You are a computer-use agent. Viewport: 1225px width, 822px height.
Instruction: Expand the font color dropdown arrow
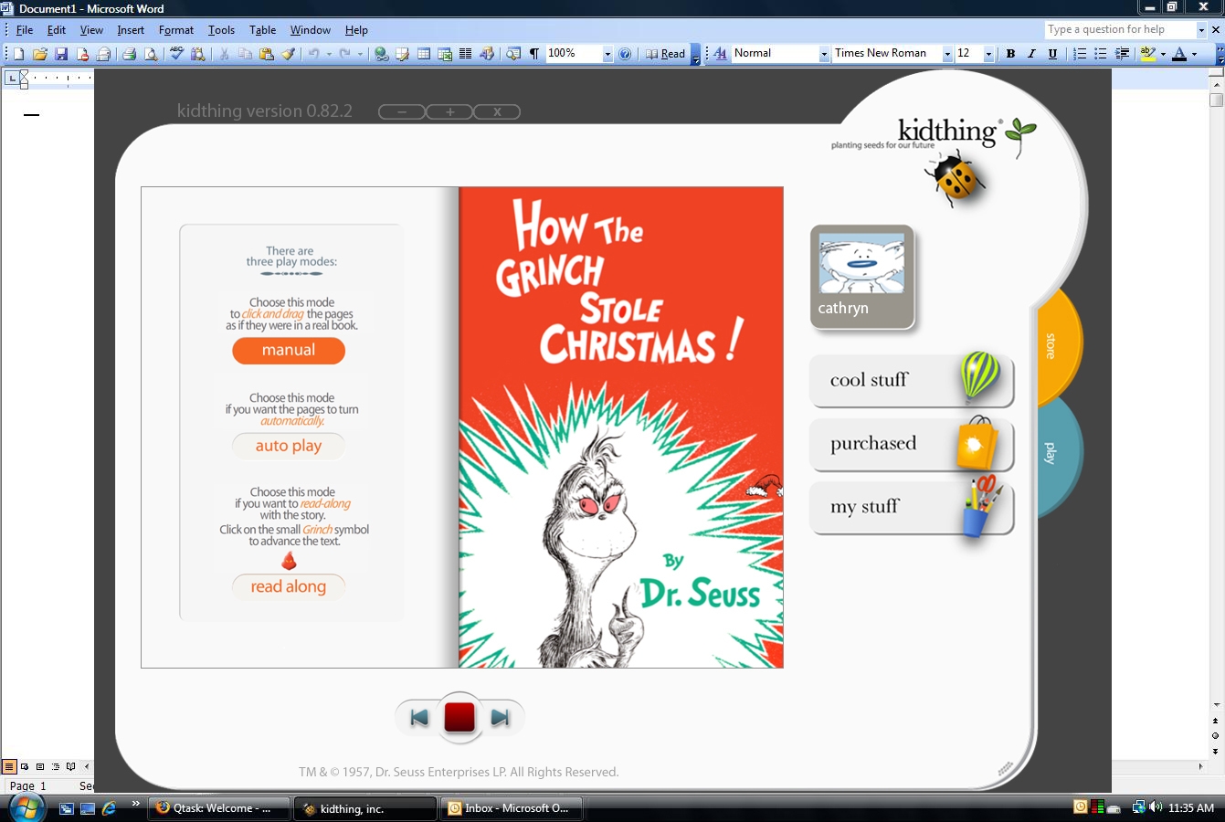1194,54
